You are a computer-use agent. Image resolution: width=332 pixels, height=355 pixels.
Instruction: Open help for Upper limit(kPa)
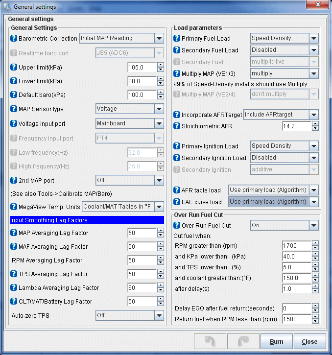tap(14, 67)
